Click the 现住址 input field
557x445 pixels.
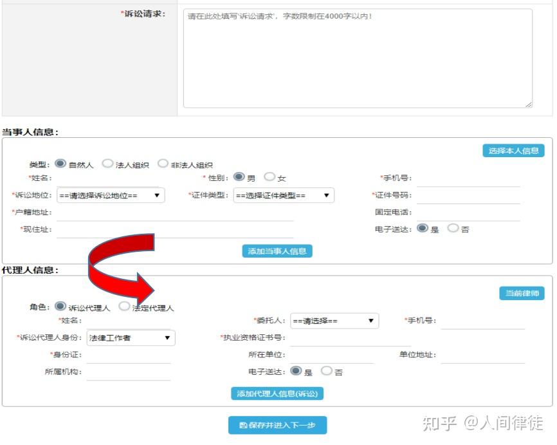coord(175,230)
